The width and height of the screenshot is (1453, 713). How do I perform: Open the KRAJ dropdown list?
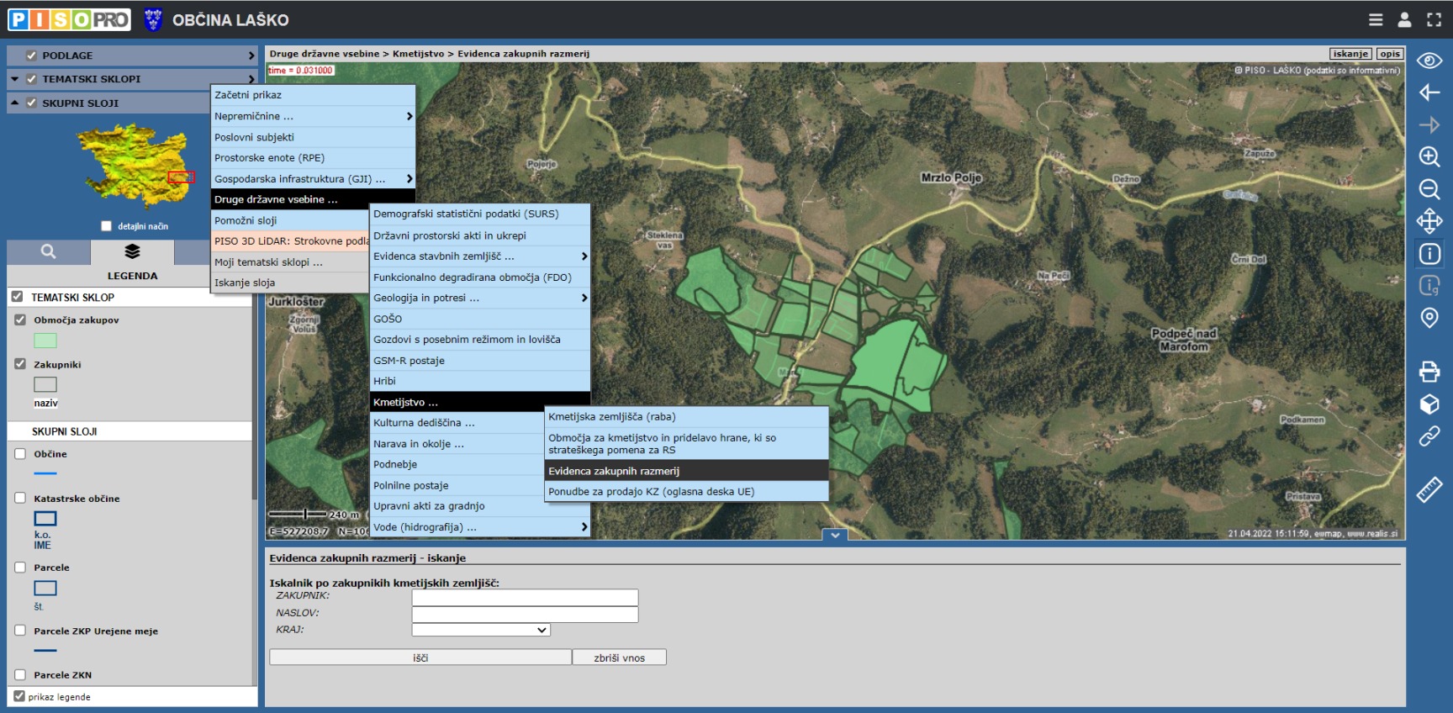point(480,630)
